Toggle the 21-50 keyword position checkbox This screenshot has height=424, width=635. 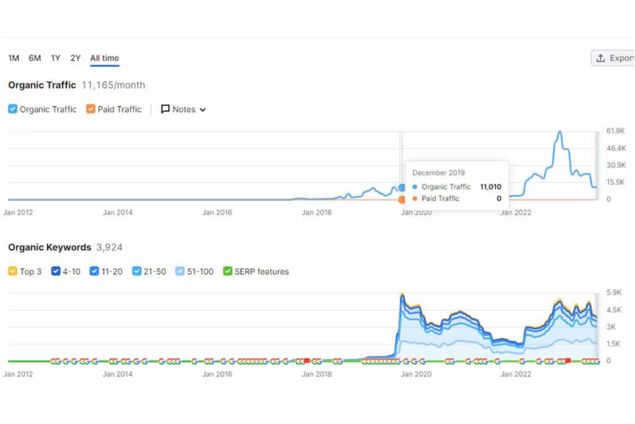click(x=137, y=271)
